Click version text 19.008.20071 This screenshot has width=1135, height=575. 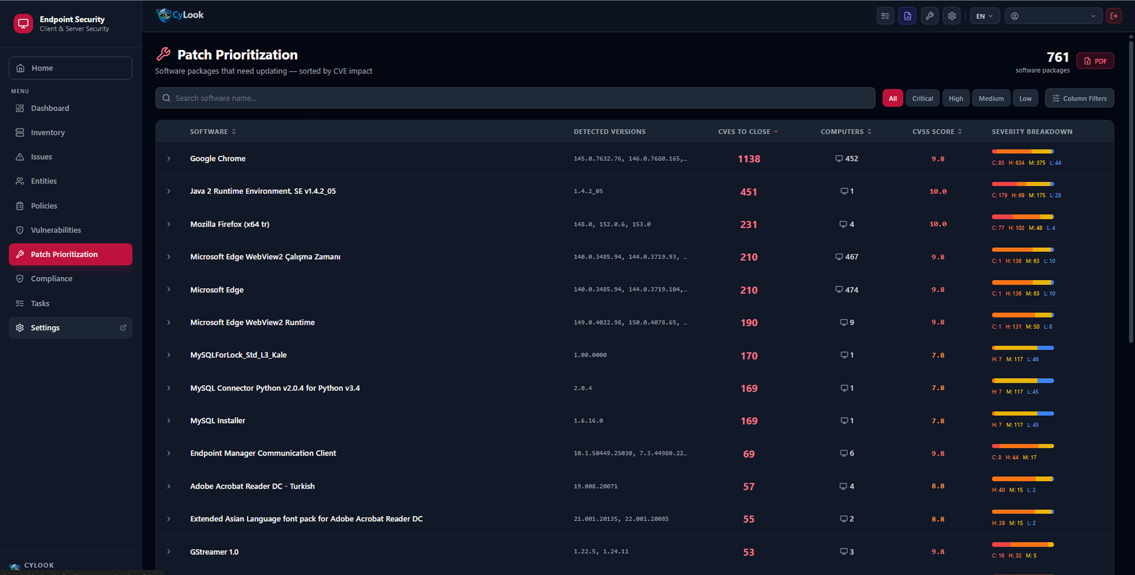[x=595, y=486]
